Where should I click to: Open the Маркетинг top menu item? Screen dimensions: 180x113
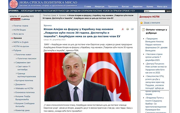(138, 6)
